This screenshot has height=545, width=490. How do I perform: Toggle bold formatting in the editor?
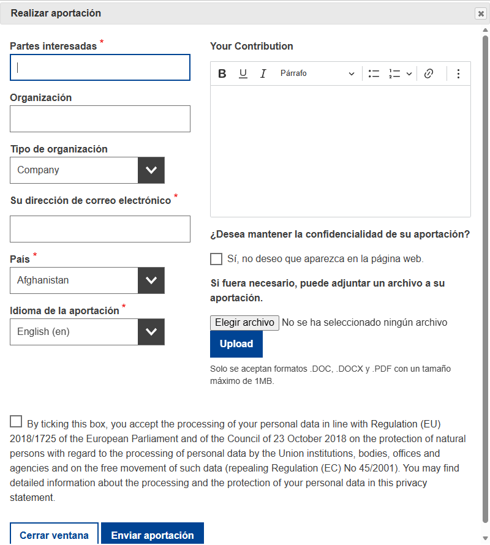pyautogui.click(x=222, y=73)
